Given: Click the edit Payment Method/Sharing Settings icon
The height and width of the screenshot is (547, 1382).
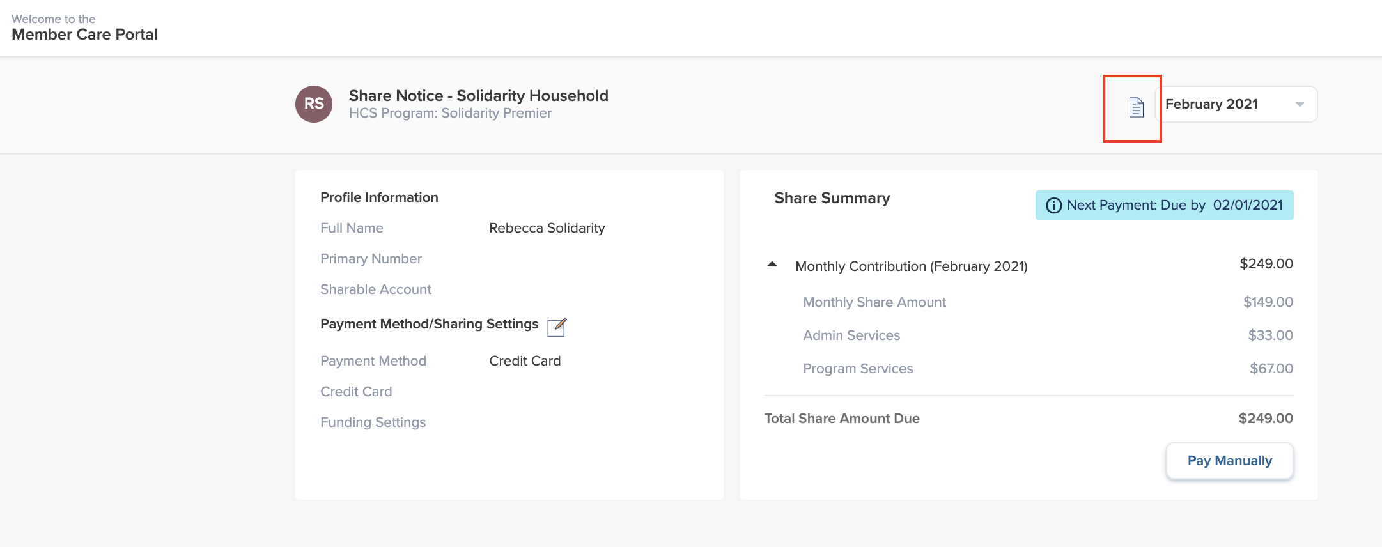Looking at the screenshot, I should tap(557, 327).
